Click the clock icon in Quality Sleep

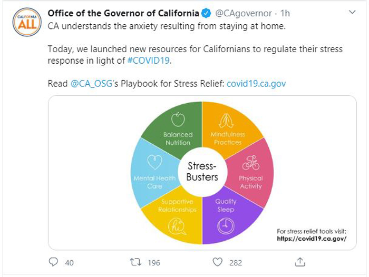point(226,226)
